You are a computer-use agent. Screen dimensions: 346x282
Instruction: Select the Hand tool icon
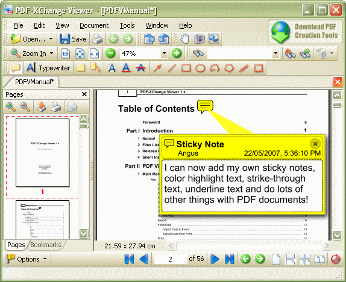pos(185,39)
